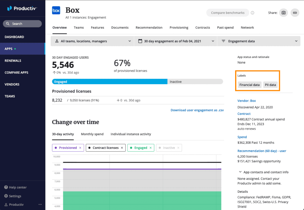The width and height of the screenshot is (304, 210).
Task: View the Past spend tab
Action: 225,28
